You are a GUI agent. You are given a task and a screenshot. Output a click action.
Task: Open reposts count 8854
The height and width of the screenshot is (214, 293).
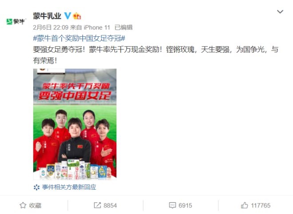pyautogui.click(x=110, y=206)
